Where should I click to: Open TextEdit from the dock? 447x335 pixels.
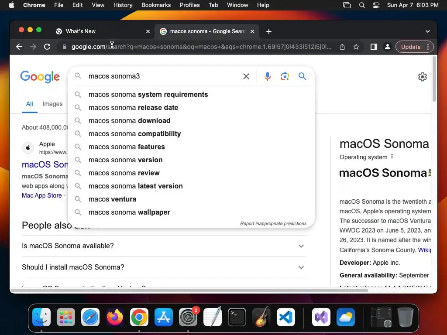[x=213, y=317]
